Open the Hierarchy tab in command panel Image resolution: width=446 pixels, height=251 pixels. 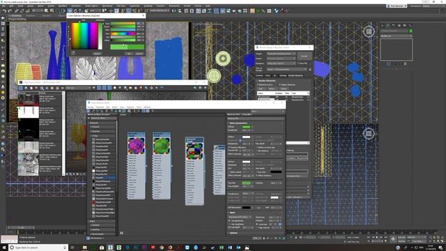[393, 25]
